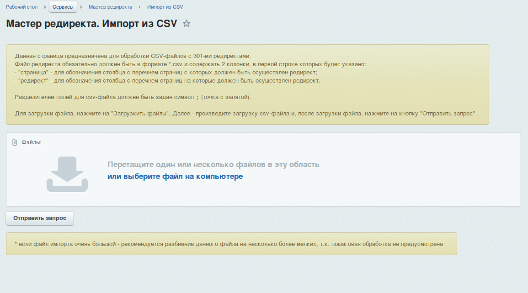Image resolution: width=528 pixels, height=293 pixels.
Task: Click 'или выберите файл на компьютере' link
Action: pos(175,176)
